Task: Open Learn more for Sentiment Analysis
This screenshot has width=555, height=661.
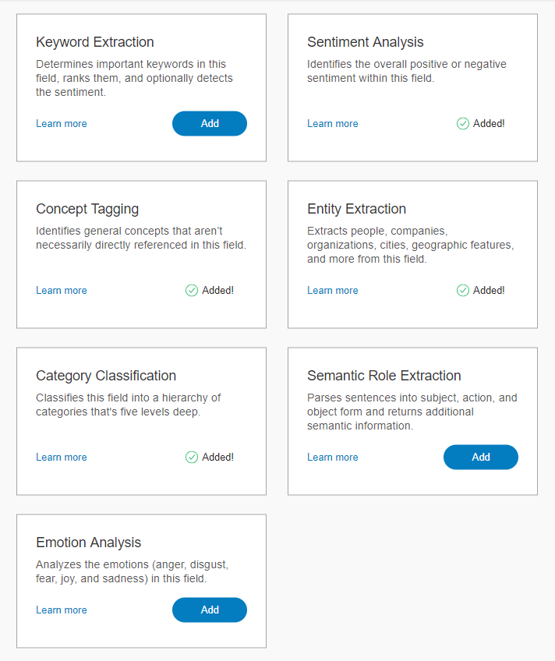Action: (x=333, y=123)
